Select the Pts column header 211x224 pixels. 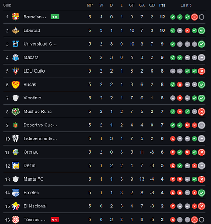point(162,5)
